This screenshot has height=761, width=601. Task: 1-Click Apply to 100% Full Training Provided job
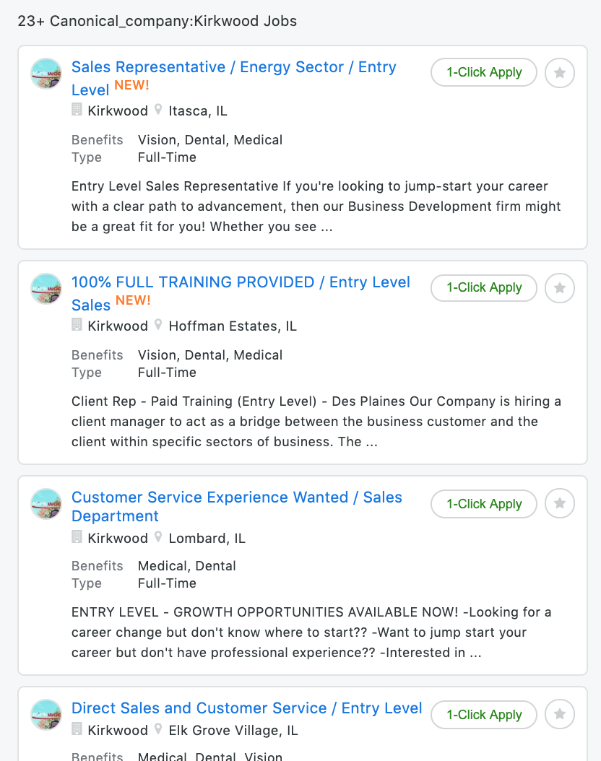484,288
